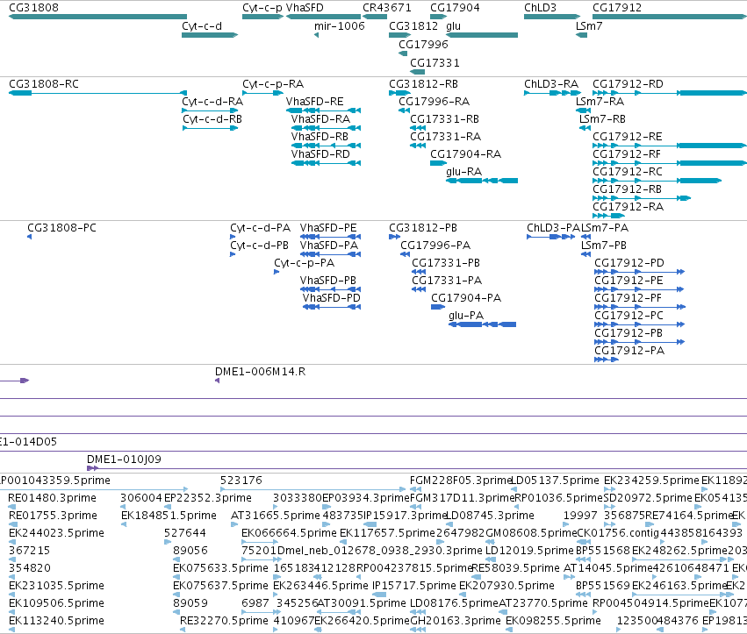Viewport: 747px width, 634px height.
Task: Select transcript VhaSFD-RE
Action: coord(324,110)
